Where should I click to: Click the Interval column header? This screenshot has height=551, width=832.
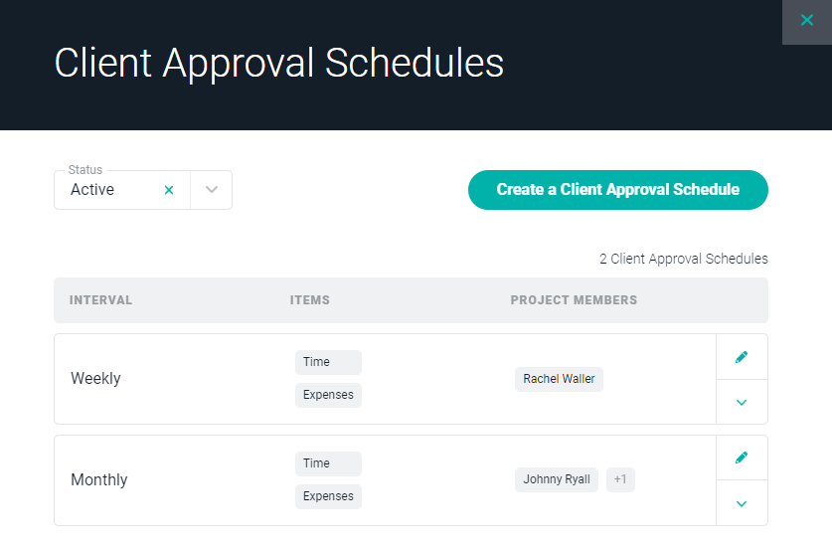(x=100, y=300)
